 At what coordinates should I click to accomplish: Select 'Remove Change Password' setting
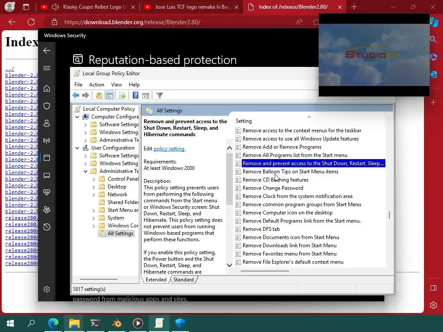pos(273,188)
